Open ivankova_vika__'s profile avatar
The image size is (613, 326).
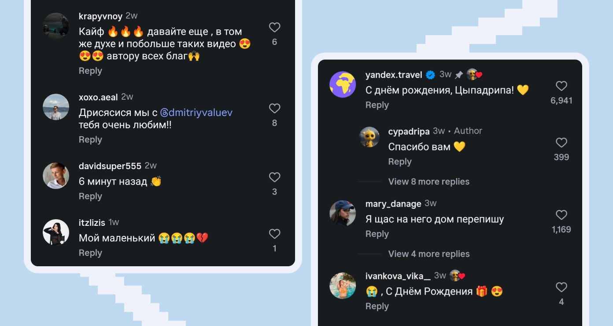coord(343,286)
